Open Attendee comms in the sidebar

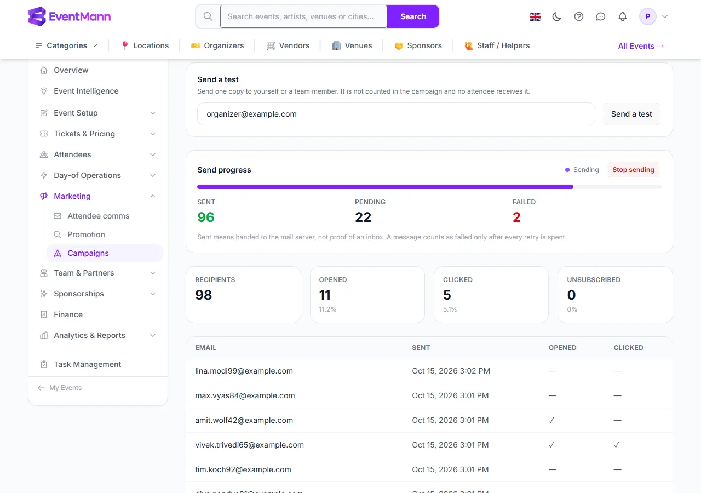click(105, 216)
